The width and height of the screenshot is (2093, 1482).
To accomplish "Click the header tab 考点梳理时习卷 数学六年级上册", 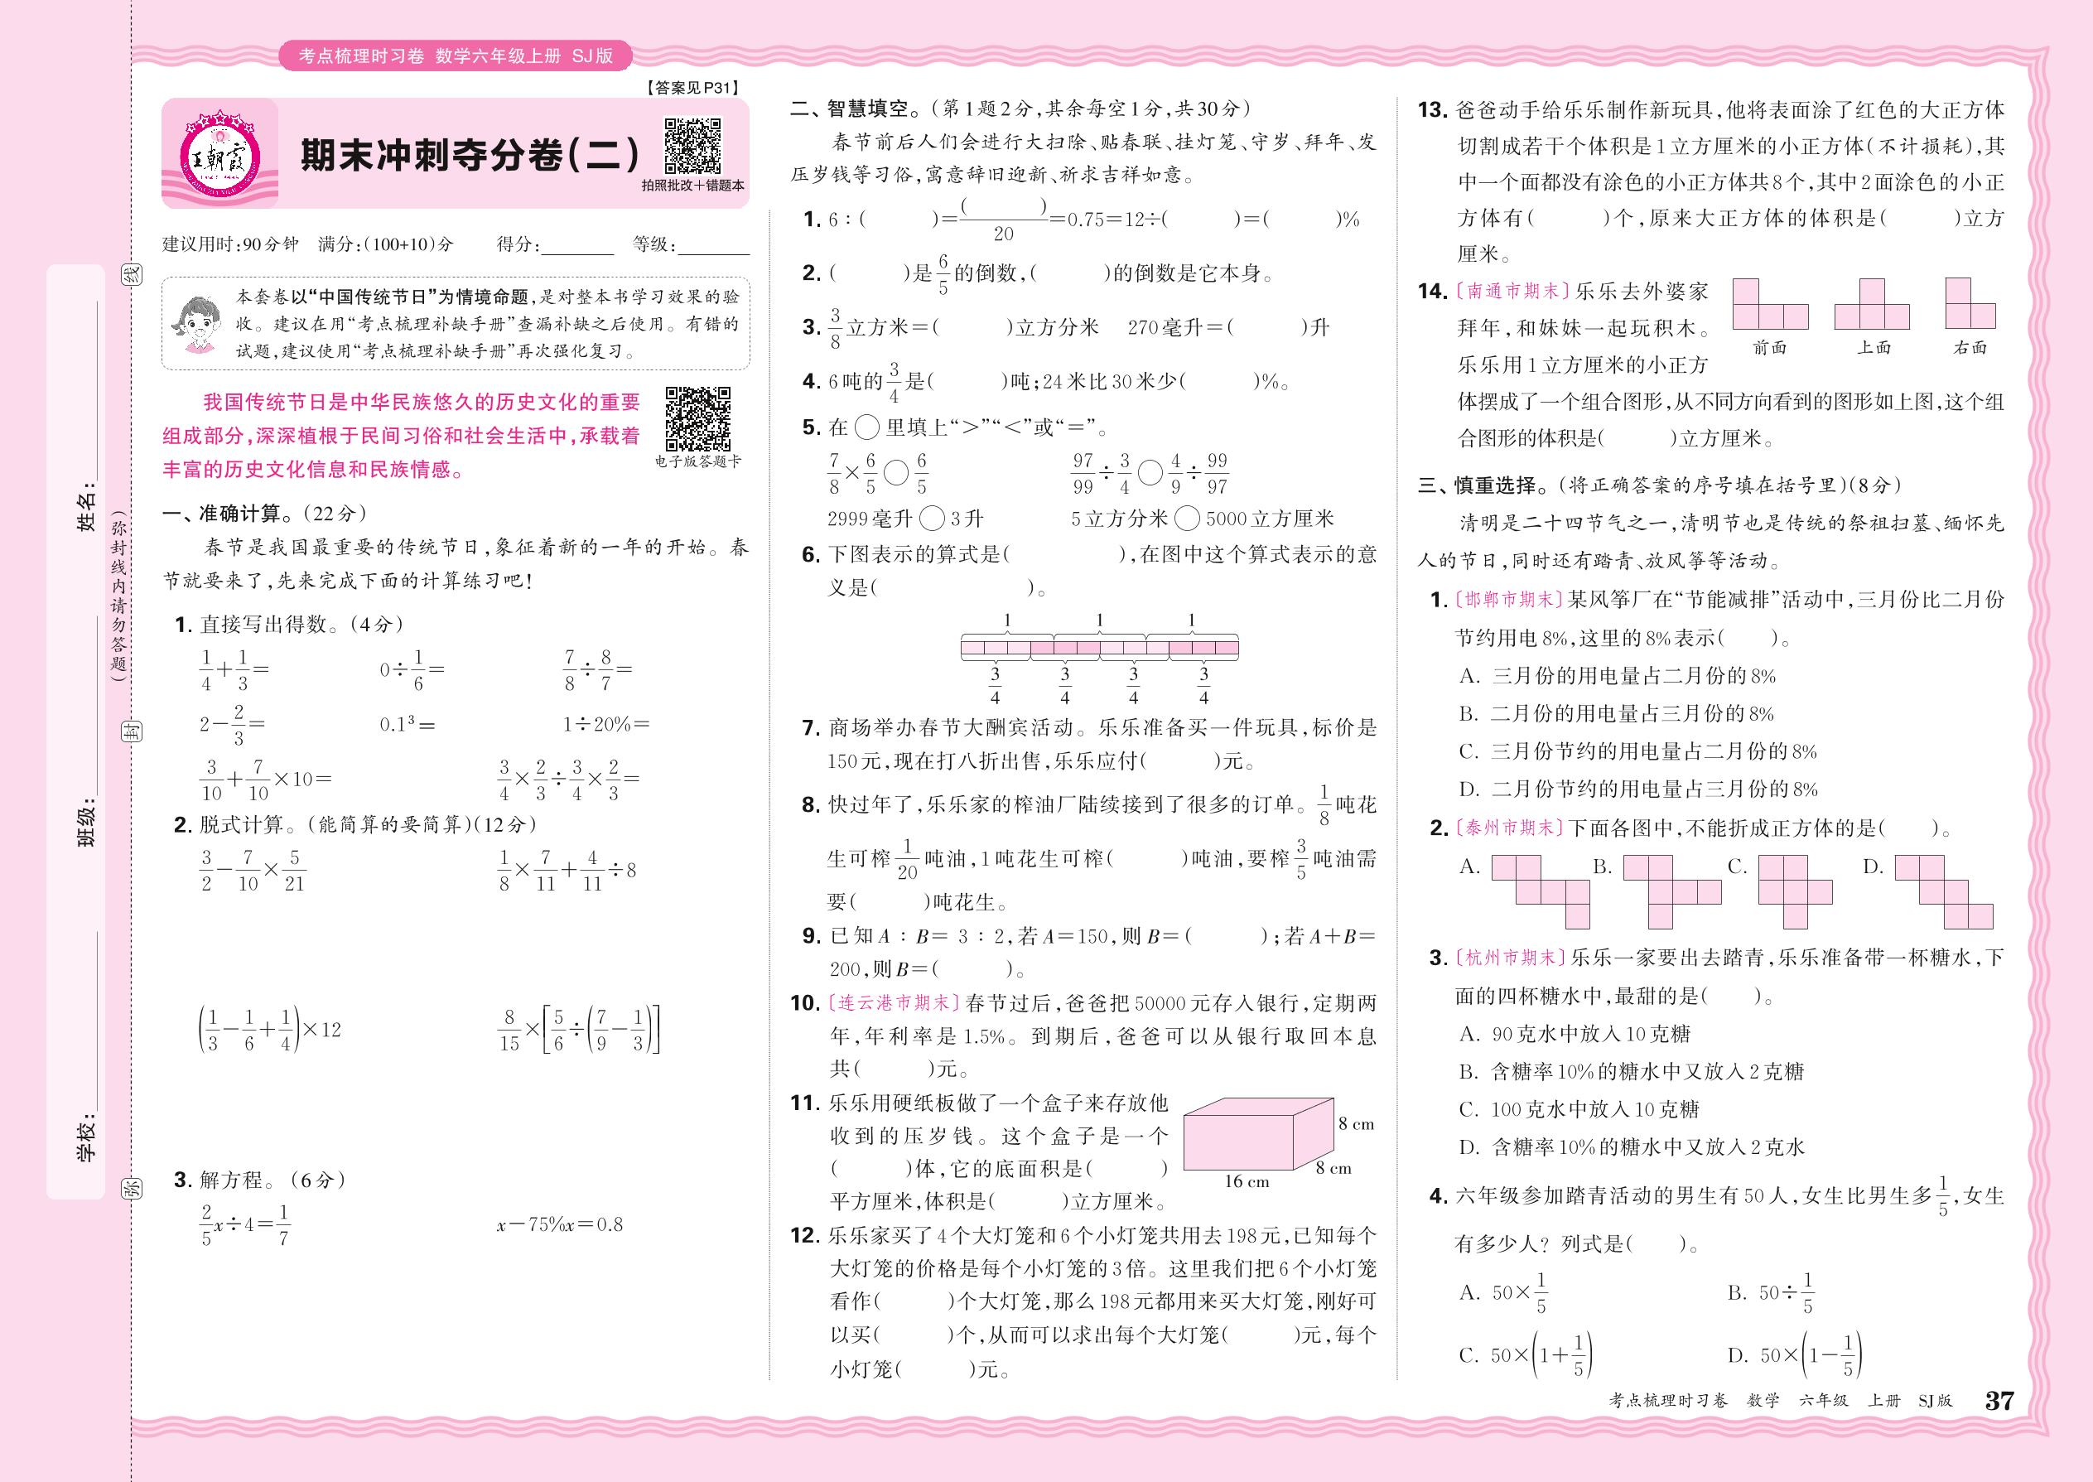I will 456,56.
